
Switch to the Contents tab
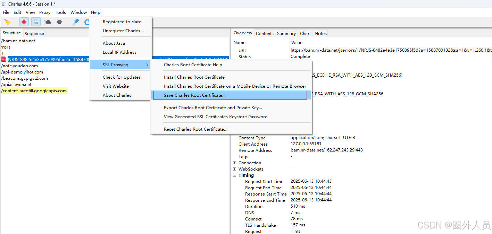click(265, 33)
